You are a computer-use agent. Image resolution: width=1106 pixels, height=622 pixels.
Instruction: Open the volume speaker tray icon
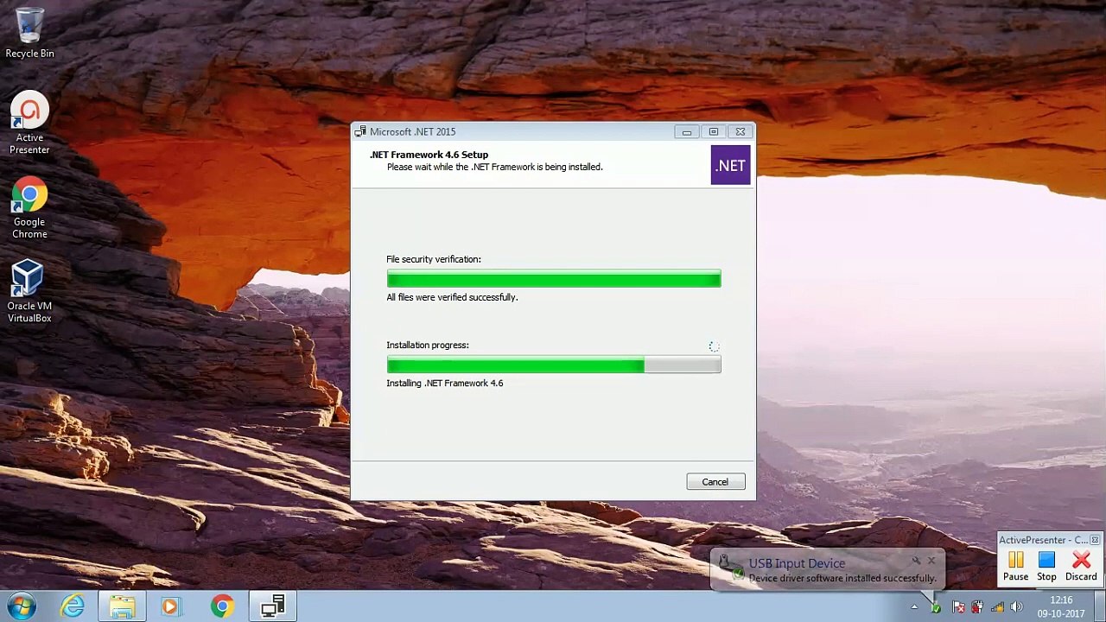pyautogui.click(x=1017, y=607)
